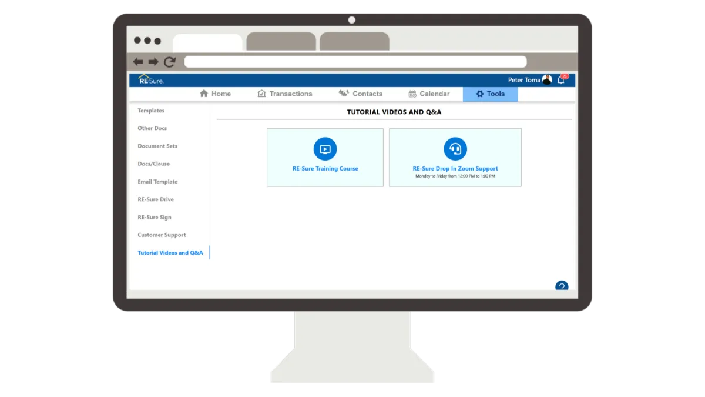Click the Zoom Support headset icon
Viewport: 705px width, 397px height.
(x=455, y=149)
